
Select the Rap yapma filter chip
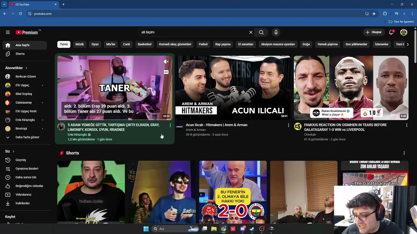pos(223,44)
